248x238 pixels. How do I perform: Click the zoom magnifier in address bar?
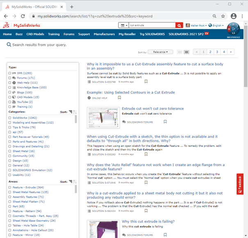[214, 16]
